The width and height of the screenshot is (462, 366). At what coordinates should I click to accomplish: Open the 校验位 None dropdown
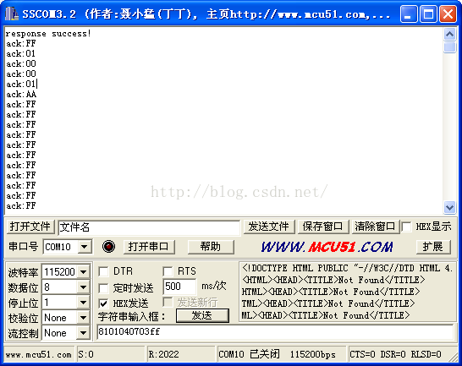point(84,318)
